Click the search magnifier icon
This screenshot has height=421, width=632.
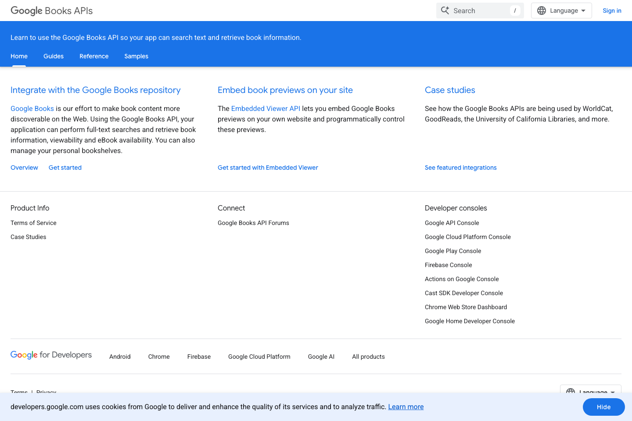445,10
